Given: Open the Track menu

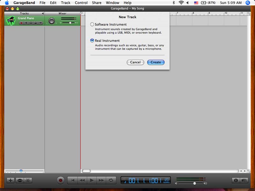Looking at the screenshot, I should pyautogui.click(x=66, y=3).
